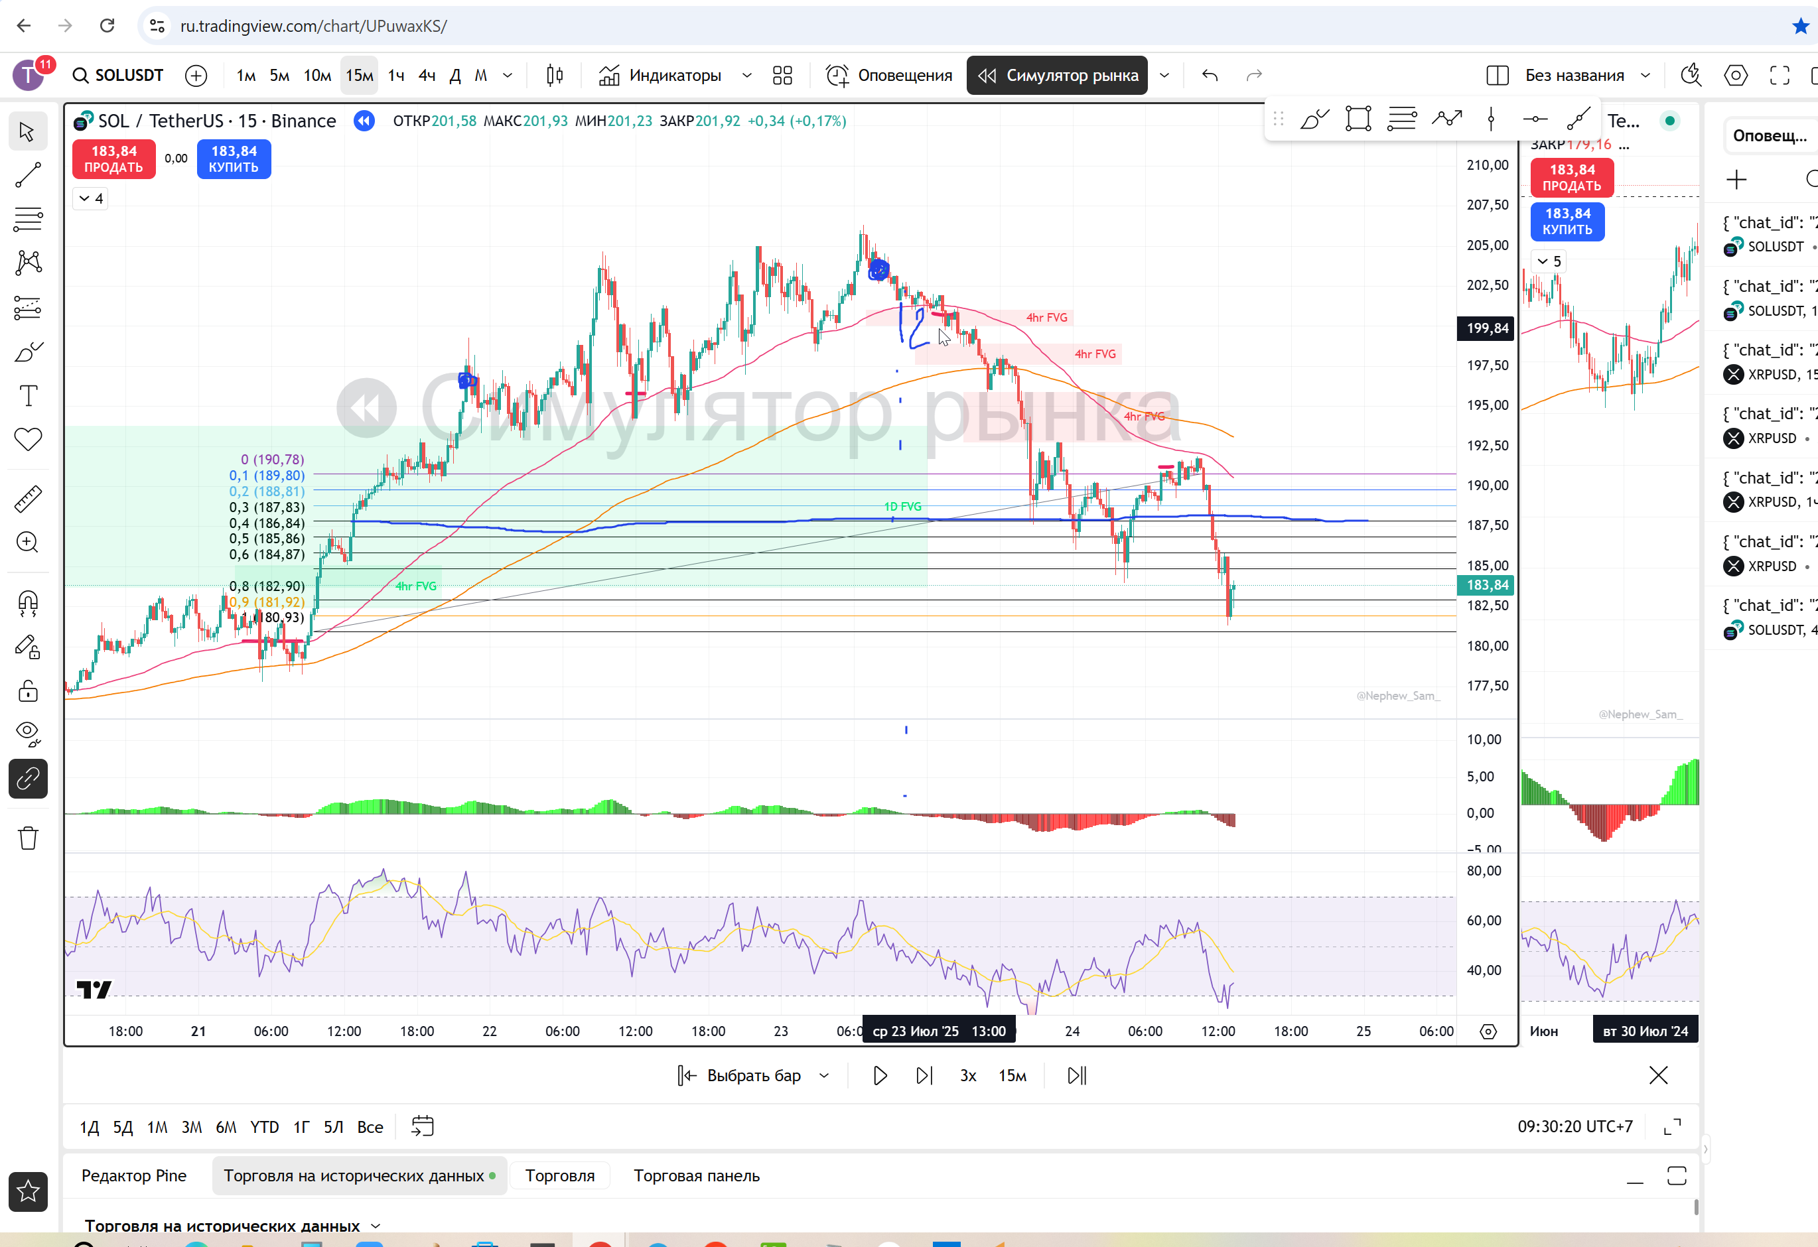Expand the market simulator dropdown arrow
Viewport: 1818px width, 1247px height.
click(x=1165, y=75)
